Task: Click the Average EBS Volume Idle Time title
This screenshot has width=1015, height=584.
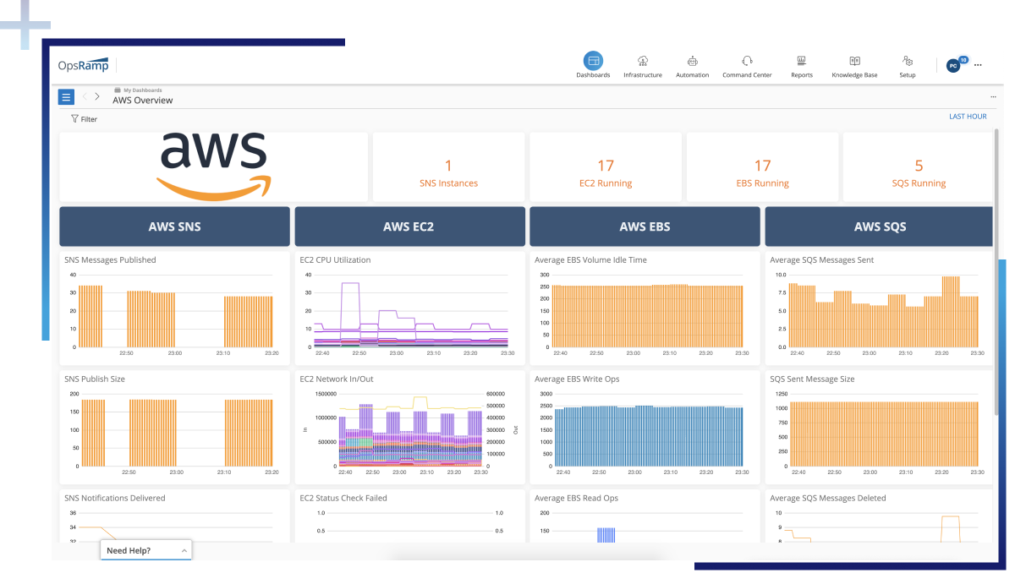Action: [x=590, y=260]
